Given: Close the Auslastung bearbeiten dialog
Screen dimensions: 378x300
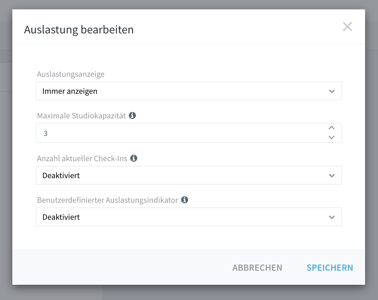Looking at the screenshot, I should pyautogui.click(x=347, y=27).
